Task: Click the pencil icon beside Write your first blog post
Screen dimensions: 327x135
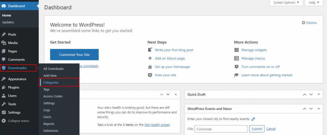Action: (x=150, y=50)
